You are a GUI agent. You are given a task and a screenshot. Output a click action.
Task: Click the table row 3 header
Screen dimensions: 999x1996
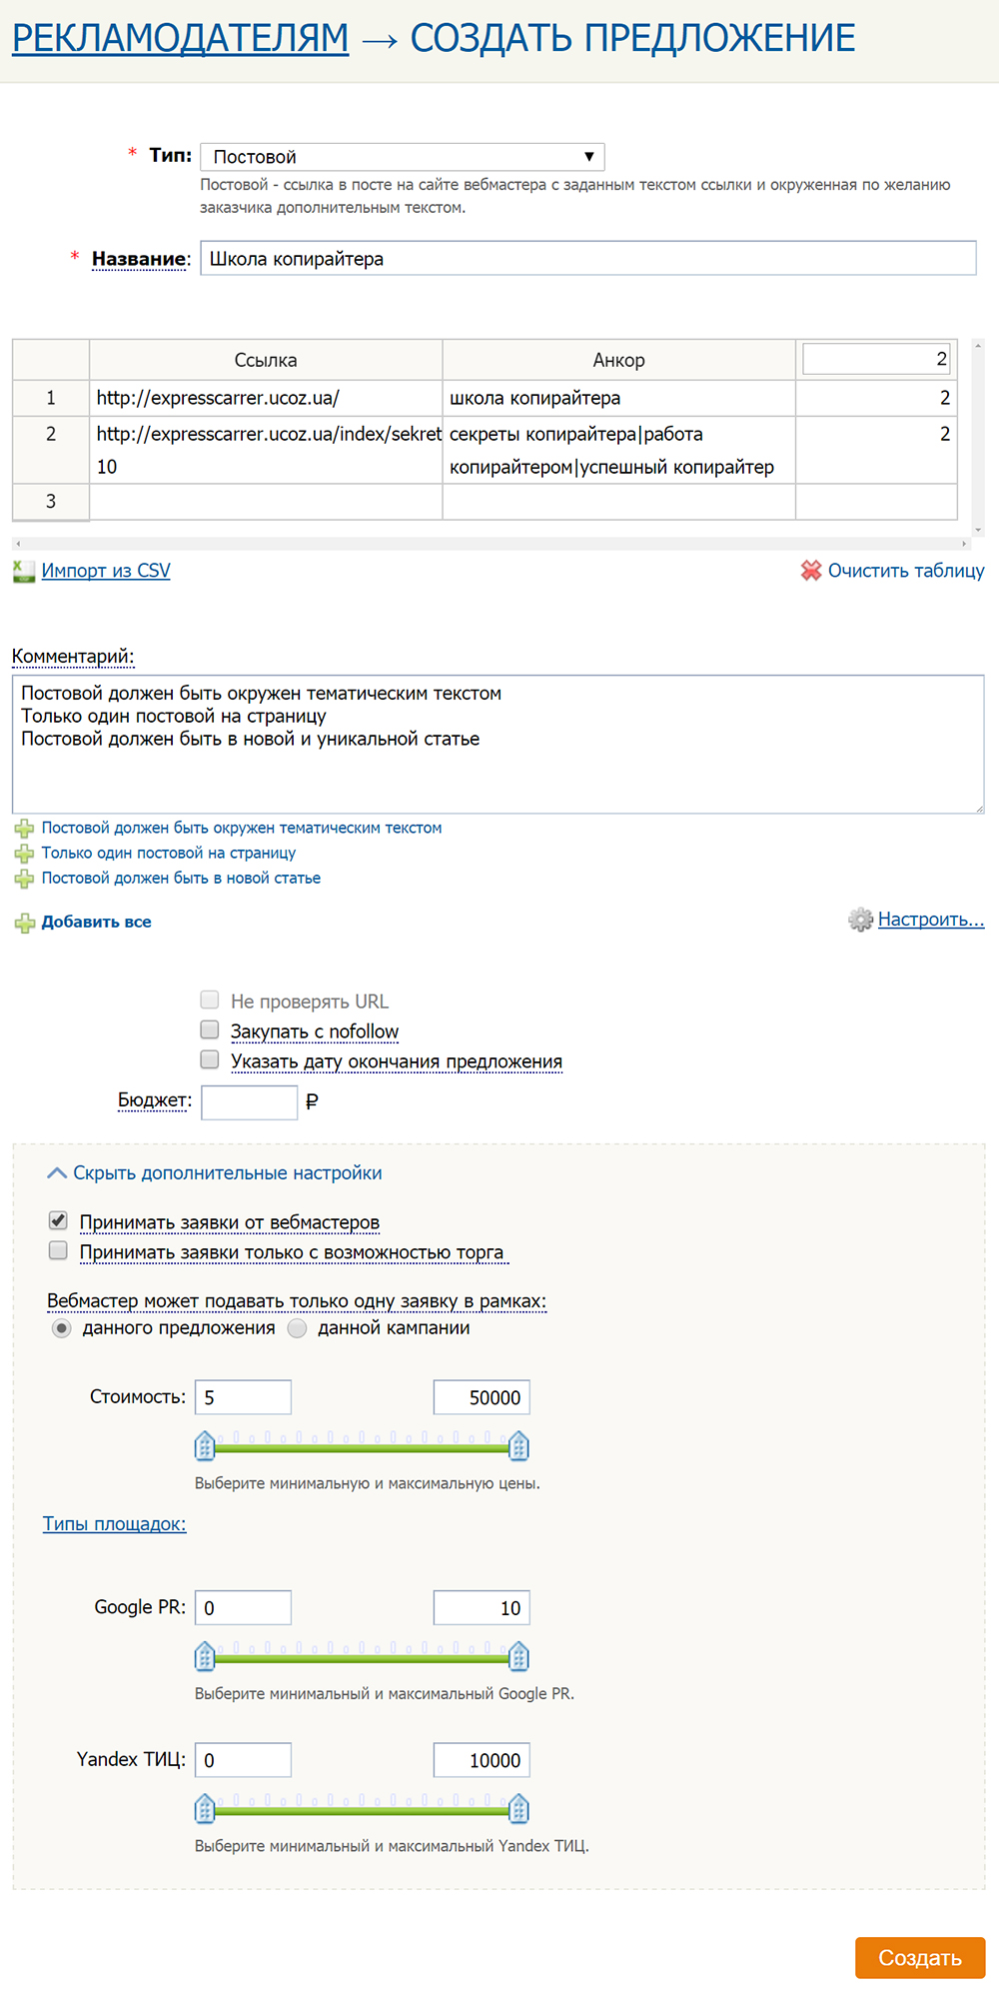point(51,502)
